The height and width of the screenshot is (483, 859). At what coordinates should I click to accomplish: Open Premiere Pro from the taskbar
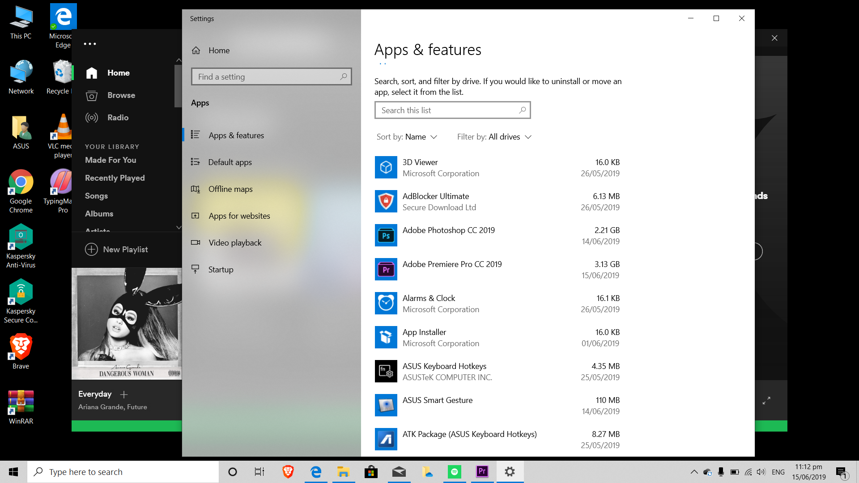[x=482, y=471]
